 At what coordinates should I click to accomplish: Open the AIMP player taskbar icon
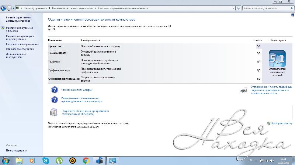(x=73, y=161)
